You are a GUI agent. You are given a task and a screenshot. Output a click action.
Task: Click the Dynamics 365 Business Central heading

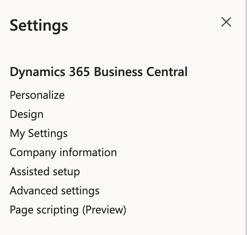point(98,72)
